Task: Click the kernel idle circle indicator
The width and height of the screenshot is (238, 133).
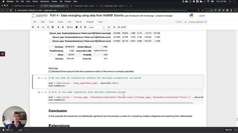Action: tap(206, 22)
